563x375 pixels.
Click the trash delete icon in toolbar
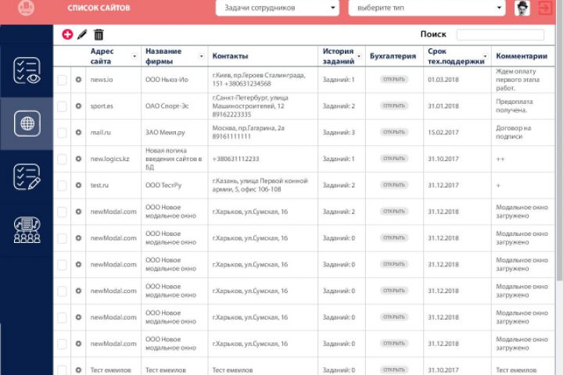point(99,35)
